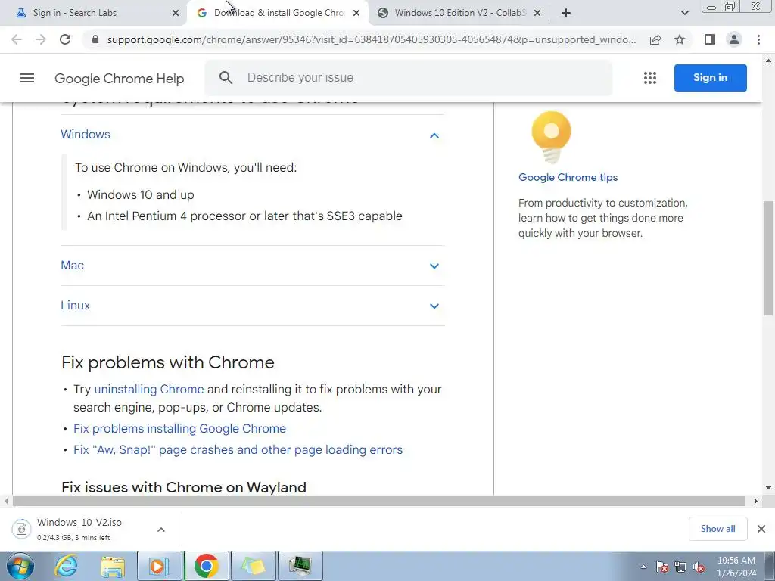Image resolution: width=775 pixels, height=581 pixels.
Task: Click the taskbar clock 10:56 AM
Action: click(x=736, y=567)
